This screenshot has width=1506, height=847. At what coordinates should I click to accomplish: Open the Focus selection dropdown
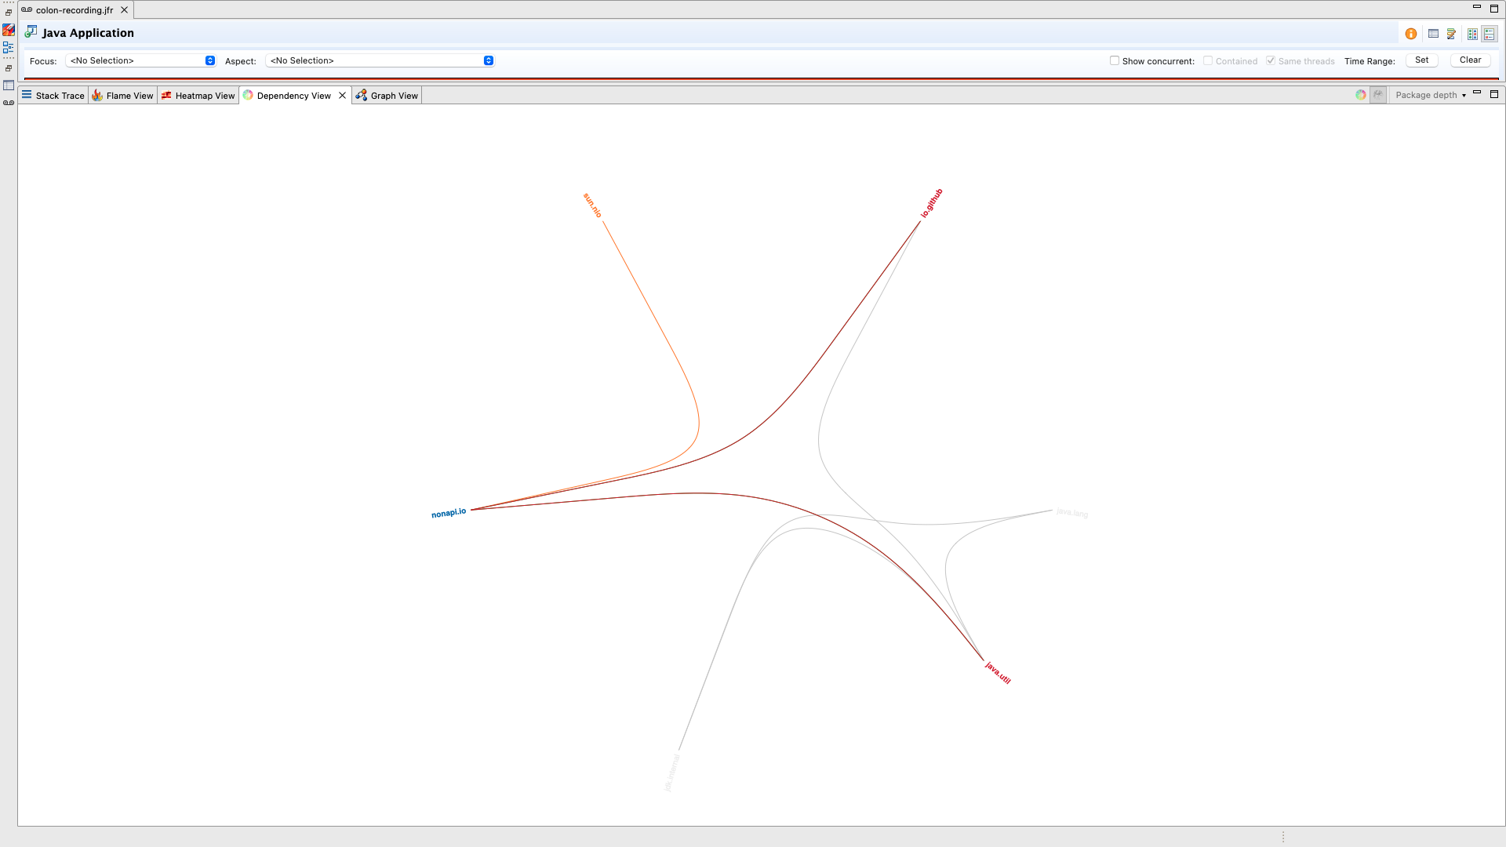coord(141,60)
